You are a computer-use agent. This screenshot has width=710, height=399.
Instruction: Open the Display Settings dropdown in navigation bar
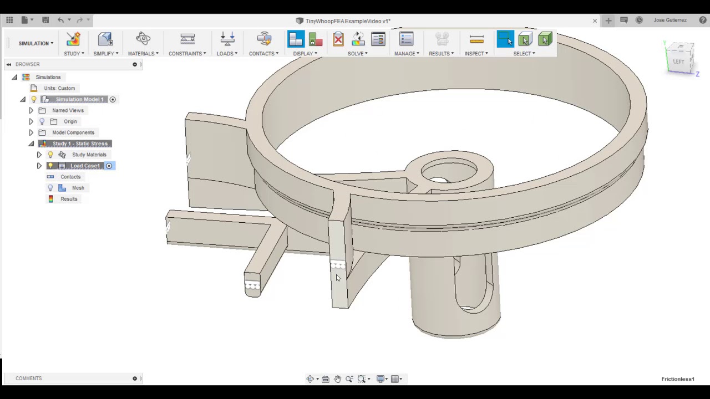(x=383, y=379)
